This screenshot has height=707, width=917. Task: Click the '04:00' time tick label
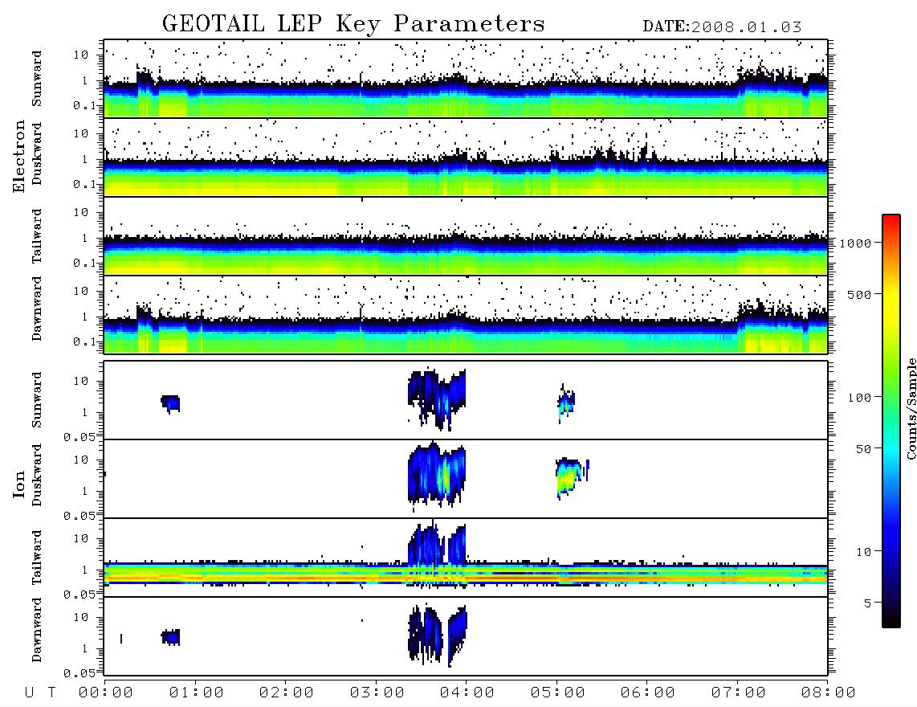[x=467, y=693]
